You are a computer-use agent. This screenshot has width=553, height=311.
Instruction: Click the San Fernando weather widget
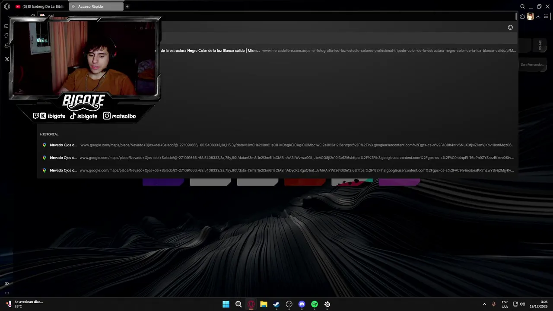click(x=532, y=64)
